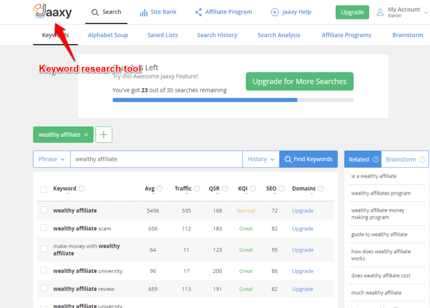Image resolution: width=430 pixels, height=308 pixels.
Task: Open the Brainstorm tab in sub navigation
Action: coord(408,35)
